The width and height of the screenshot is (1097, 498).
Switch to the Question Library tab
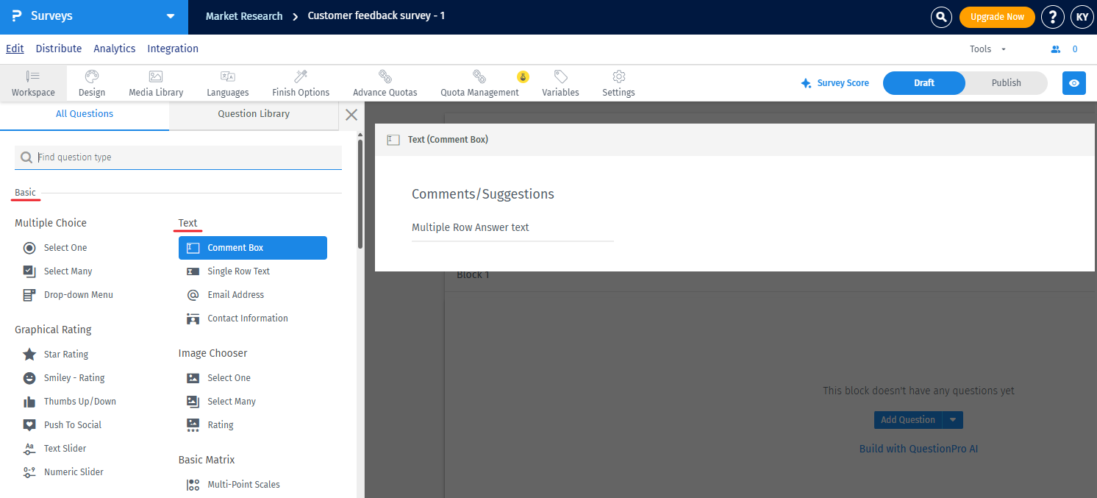coord(254,114)
